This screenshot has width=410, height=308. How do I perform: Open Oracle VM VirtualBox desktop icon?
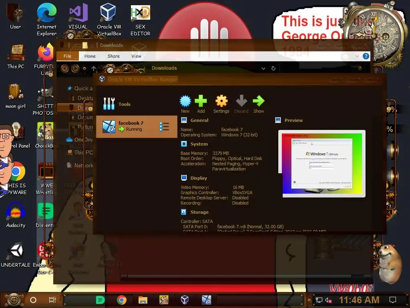click(x=109, y=19)
